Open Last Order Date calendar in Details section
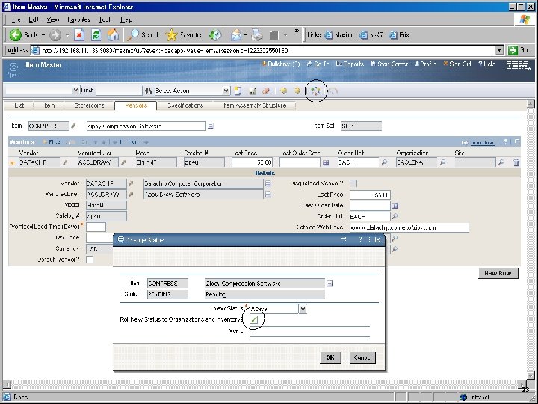 pyautogui.click(x=395, y=206)
